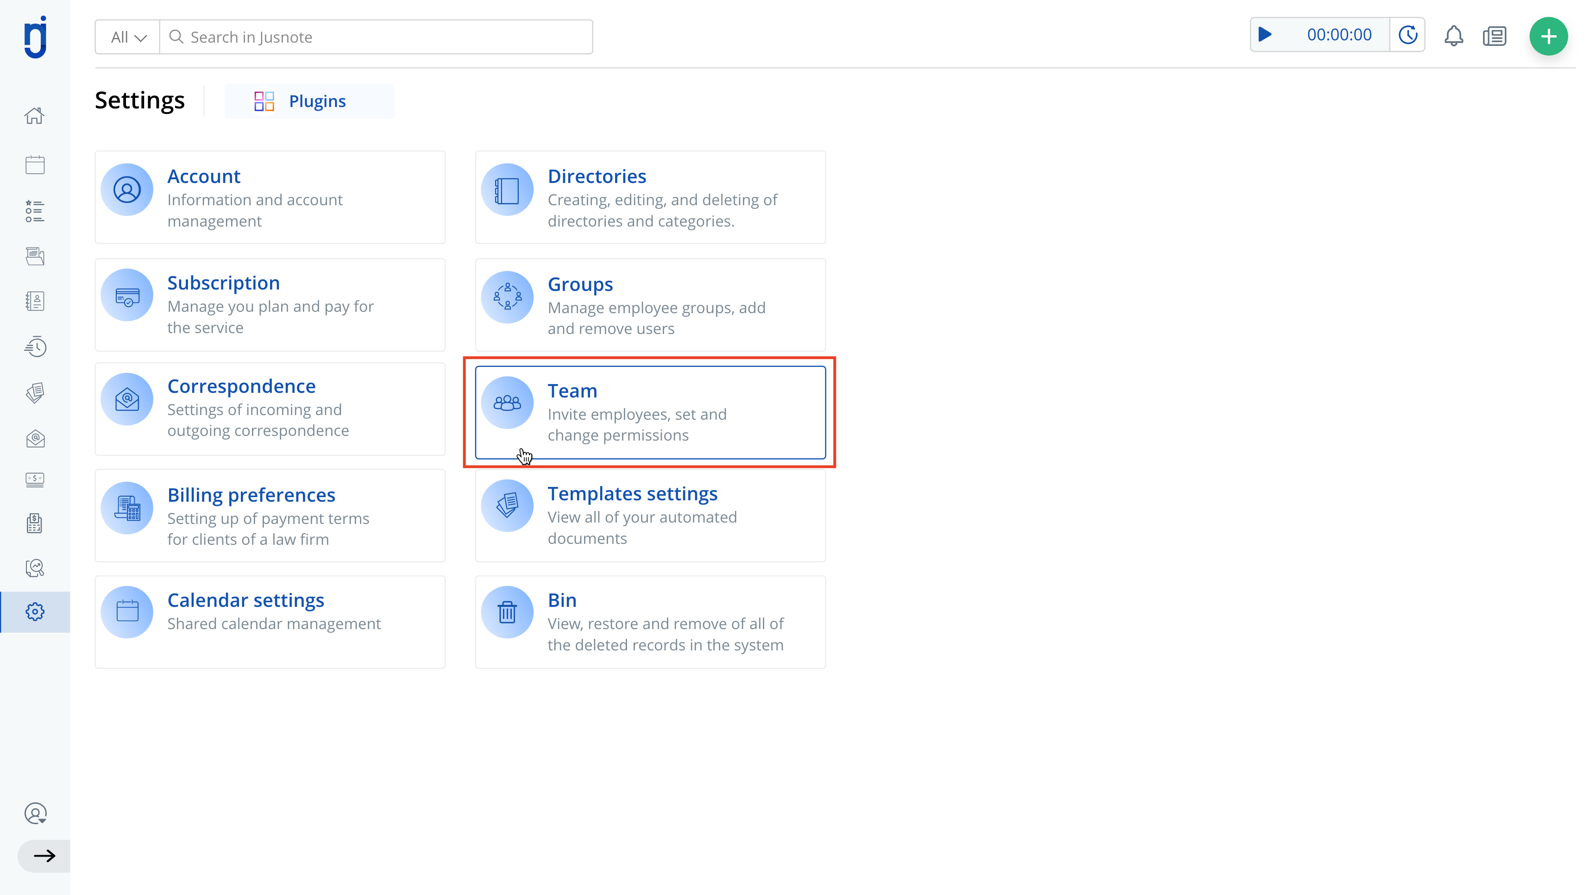Click the Bin trash can icon

point(508,612)
